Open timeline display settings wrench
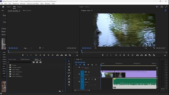 (92, 65)
